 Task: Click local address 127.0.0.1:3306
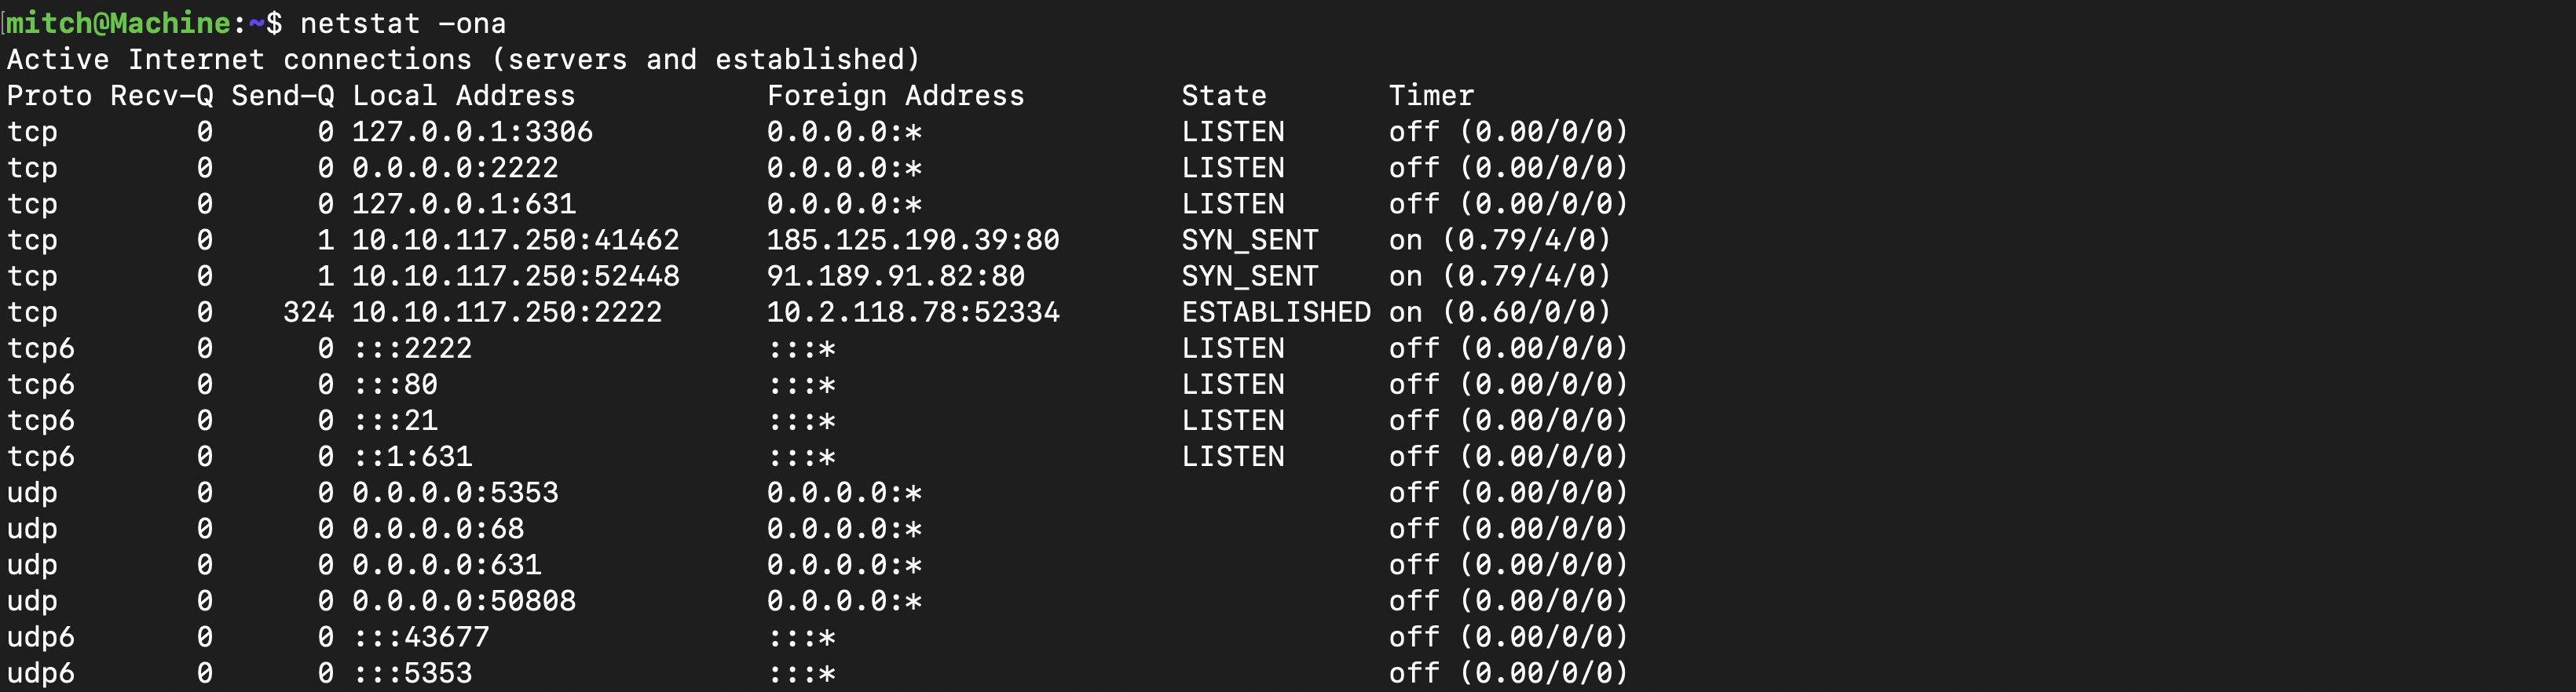tap(472, 132)
